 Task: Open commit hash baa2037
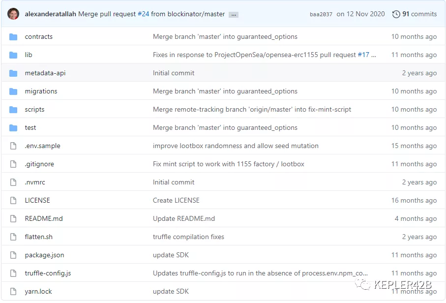[321, 15]
